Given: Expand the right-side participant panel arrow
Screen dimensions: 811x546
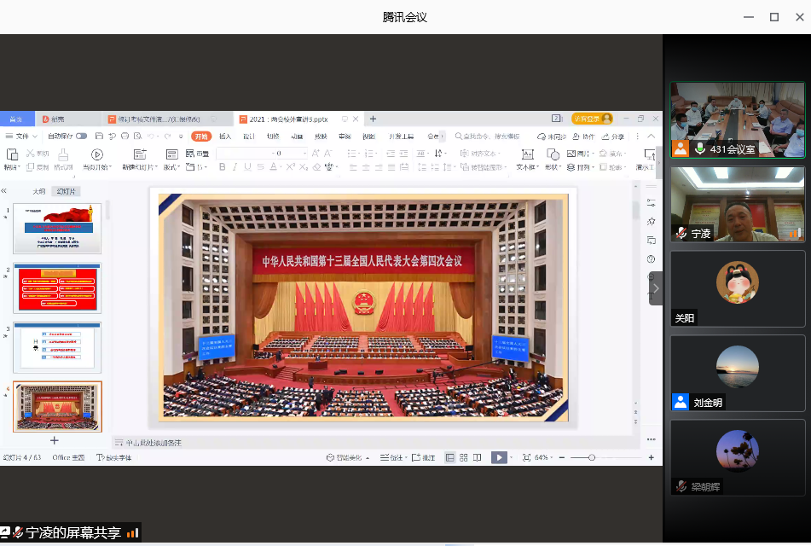Looking at the screenshot, I should pyautogui.click(x=656, y=288).
